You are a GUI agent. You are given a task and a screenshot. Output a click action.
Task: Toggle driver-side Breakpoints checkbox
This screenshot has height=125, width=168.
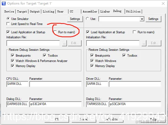point(92,55)
